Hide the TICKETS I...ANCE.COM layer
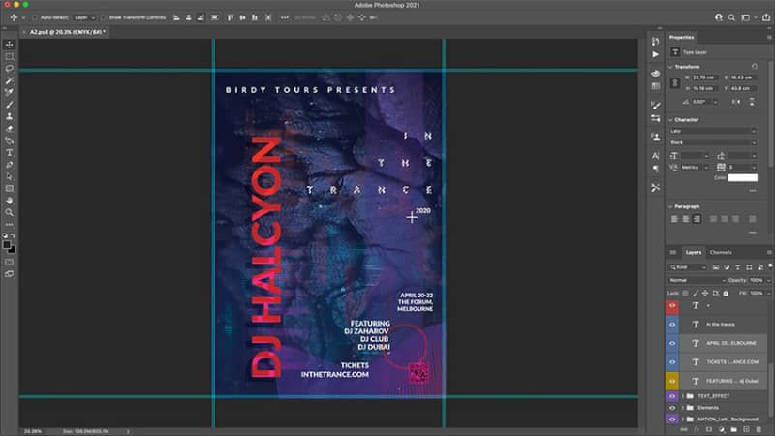Image resolution: width=775 pixels, height=436 pixels. tap(672, 361)
